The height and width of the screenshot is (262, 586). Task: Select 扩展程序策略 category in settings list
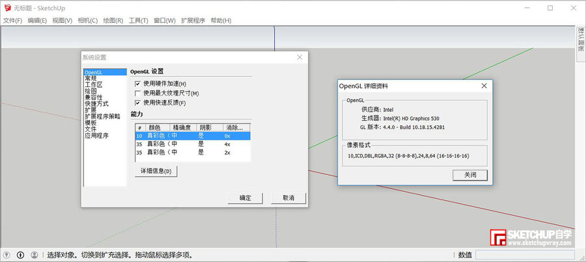tap(105, 116)
